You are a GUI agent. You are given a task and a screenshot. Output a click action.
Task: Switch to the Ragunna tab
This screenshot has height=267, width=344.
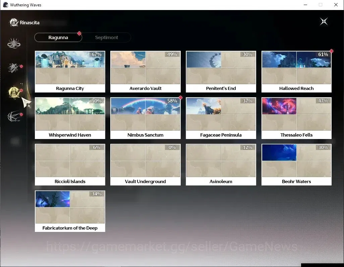(x=58, y=37)
